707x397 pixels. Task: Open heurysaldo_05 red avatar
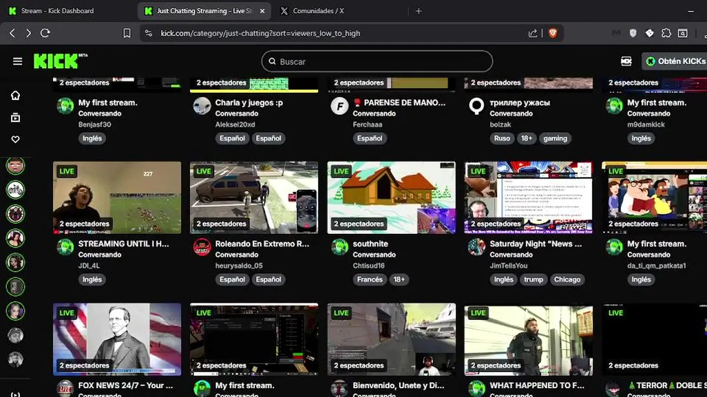coord(202,247)
